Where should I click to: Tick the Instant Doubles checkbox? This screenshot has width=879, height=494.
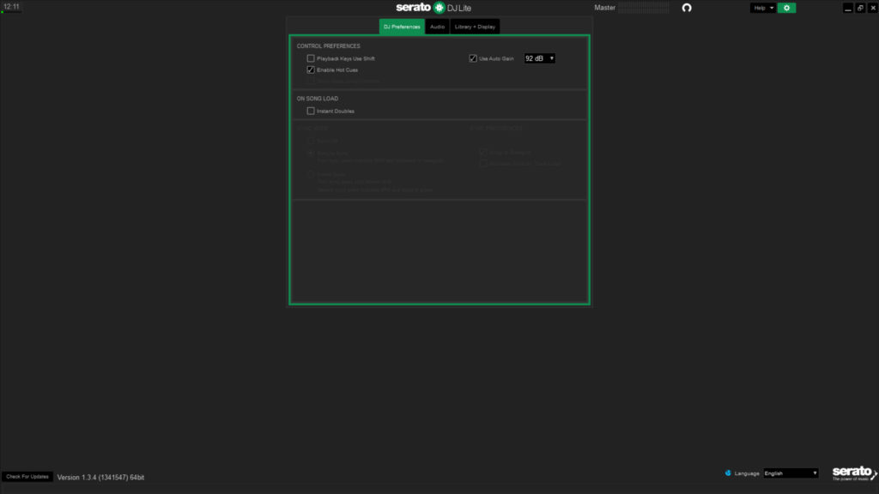[311, 111]
